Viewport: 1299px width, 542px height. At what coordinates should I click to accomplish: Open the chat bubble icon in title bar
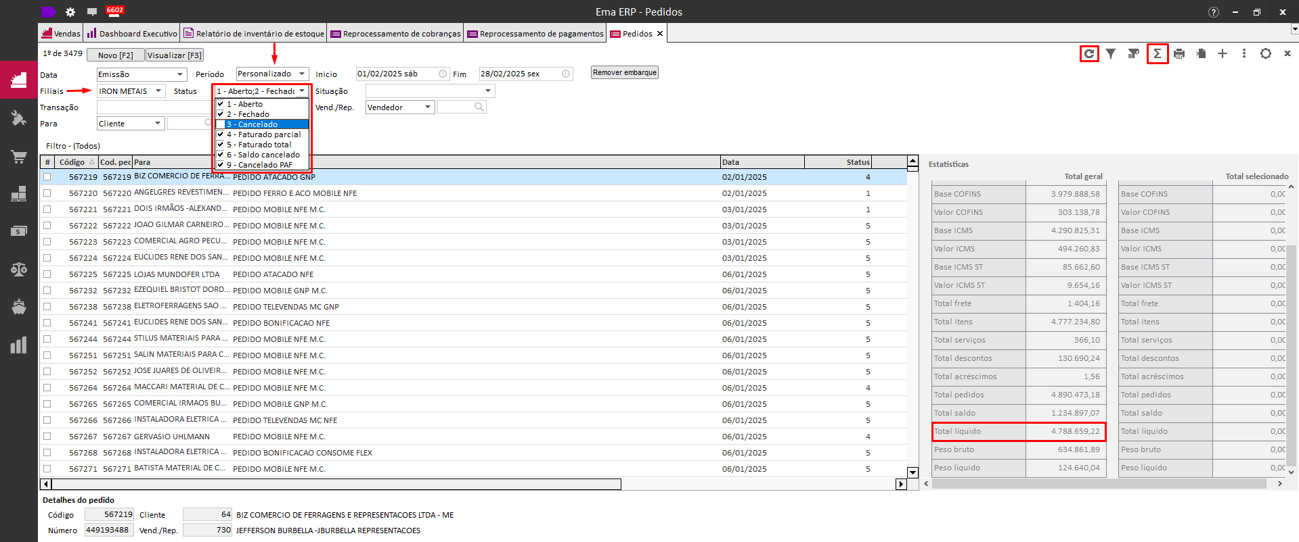(x=92, y=12)
